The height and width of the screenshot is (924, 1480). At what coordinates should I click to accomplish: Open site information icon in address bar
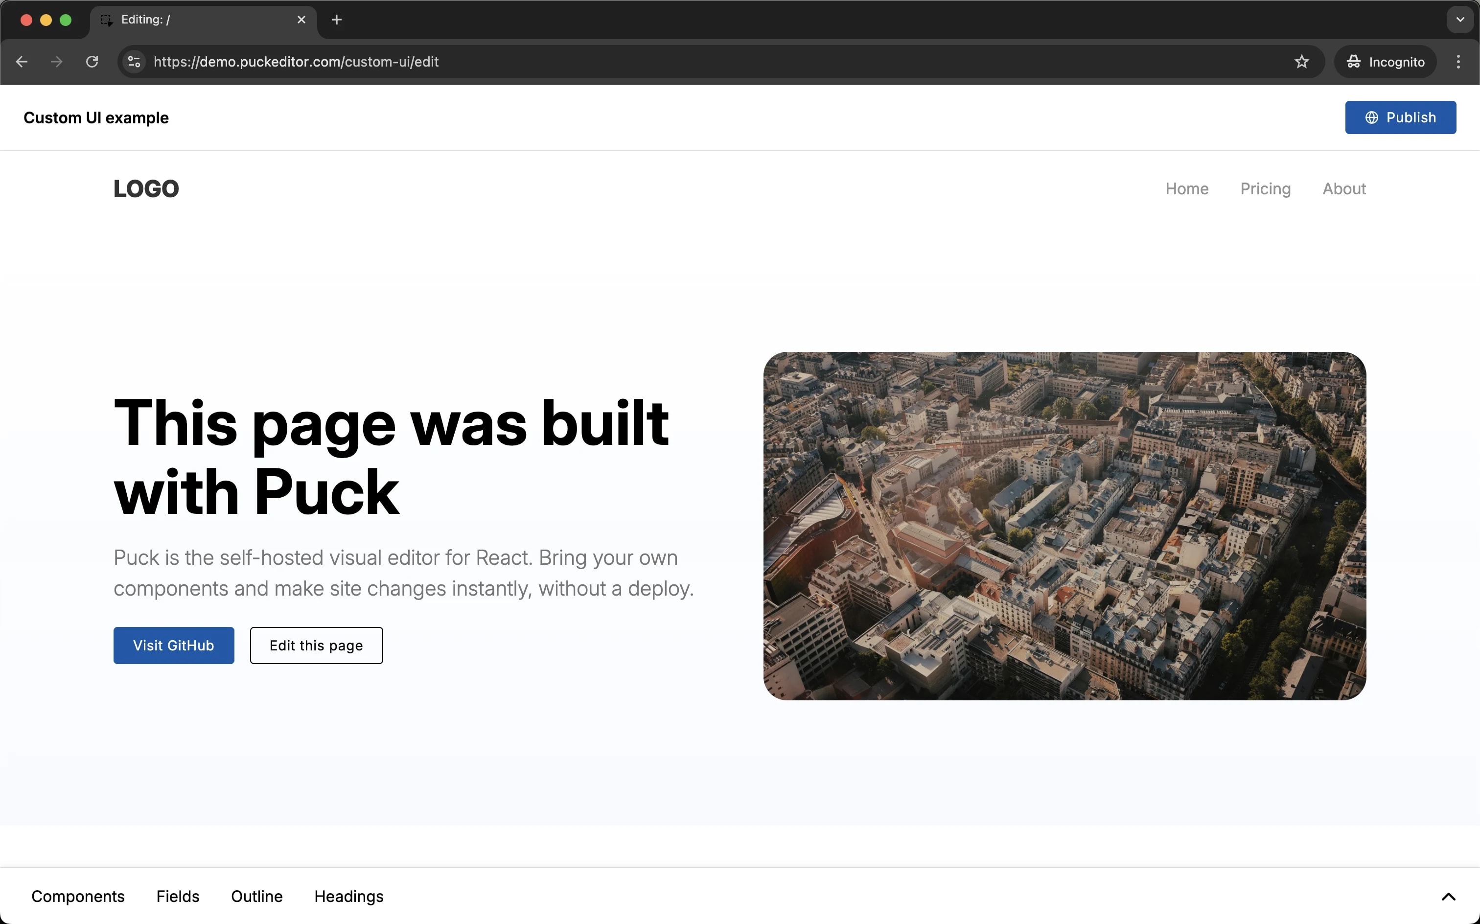[135, 62]
